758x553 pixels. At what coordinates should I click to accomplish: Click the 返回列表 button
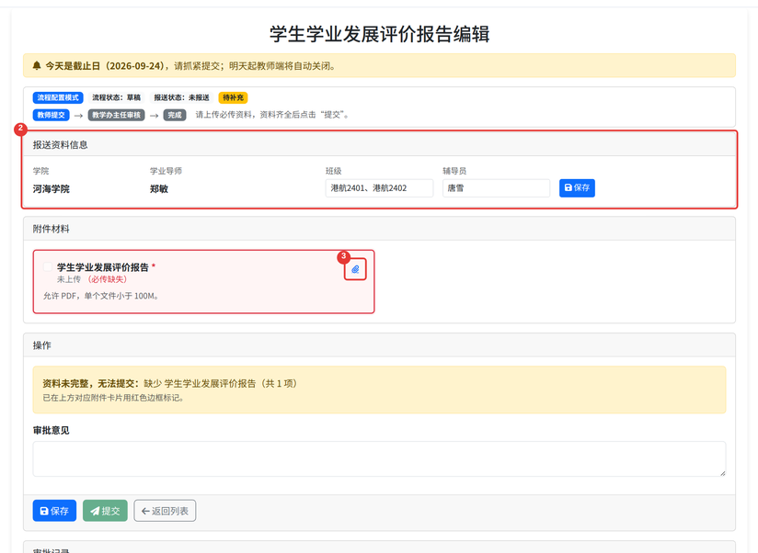165,511
